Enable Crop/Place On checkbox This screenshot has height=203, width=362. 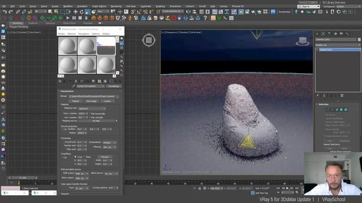point(63,158)
